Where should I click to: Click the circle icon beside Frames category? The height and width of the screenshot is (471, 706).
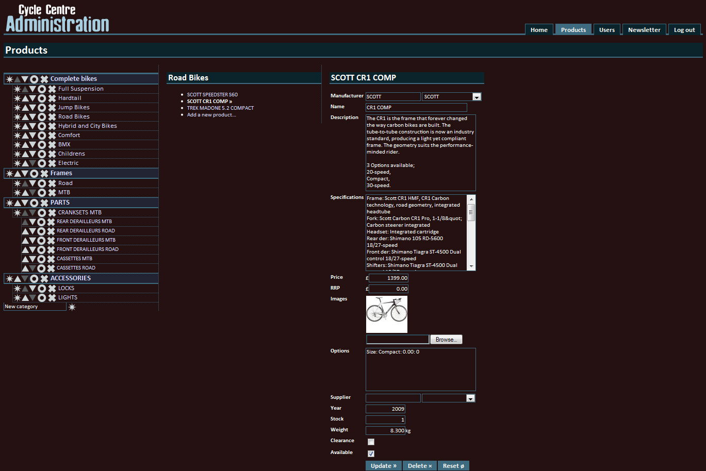point(34,174)
